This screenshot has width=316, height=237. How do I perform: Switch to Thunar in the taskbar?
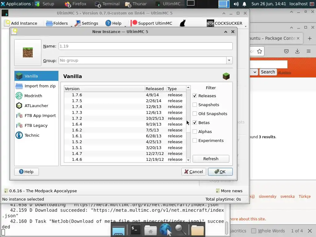(x=136, y=4)
